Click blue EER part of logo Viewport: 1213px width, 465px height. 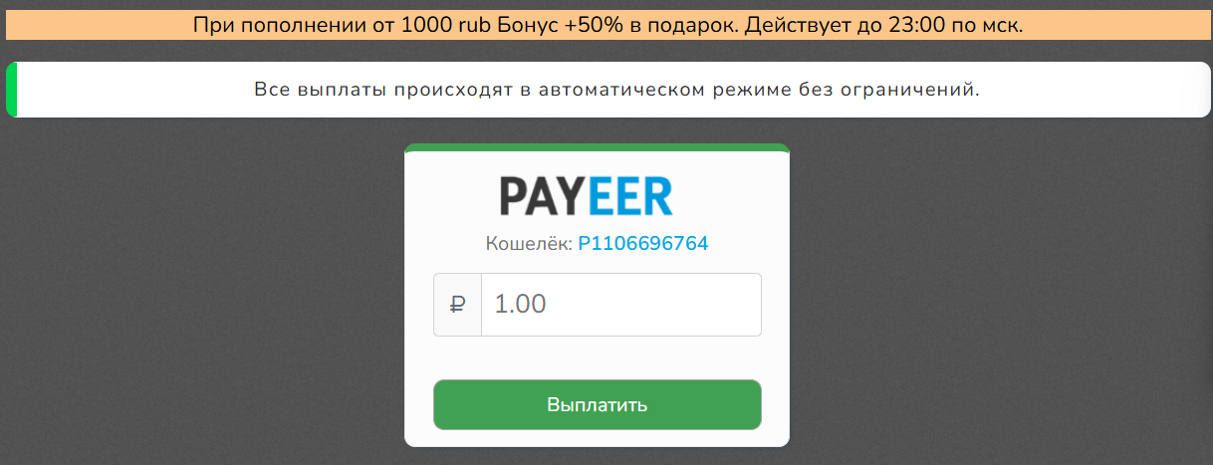pos(630,196)
